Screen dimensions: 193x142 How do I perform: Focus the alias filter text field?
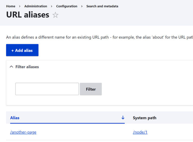tap(47, 89)
